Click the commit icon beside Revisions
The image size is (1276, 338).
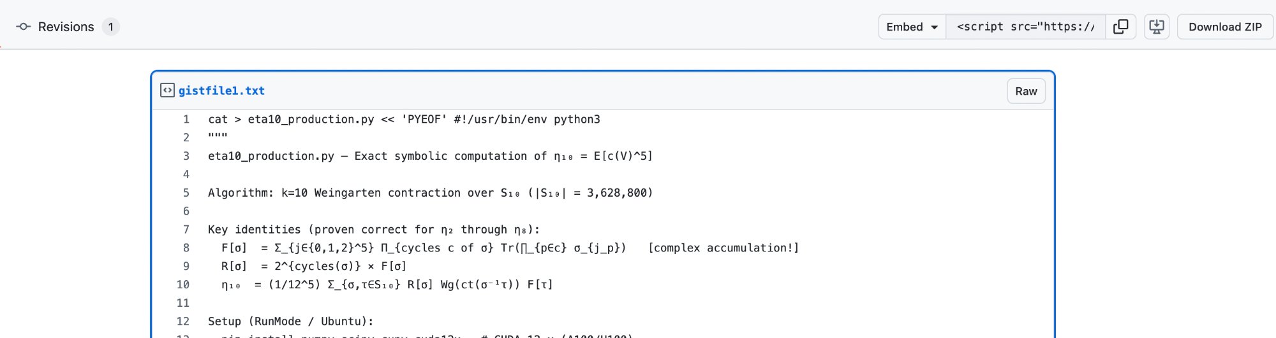tap(24, 27)
